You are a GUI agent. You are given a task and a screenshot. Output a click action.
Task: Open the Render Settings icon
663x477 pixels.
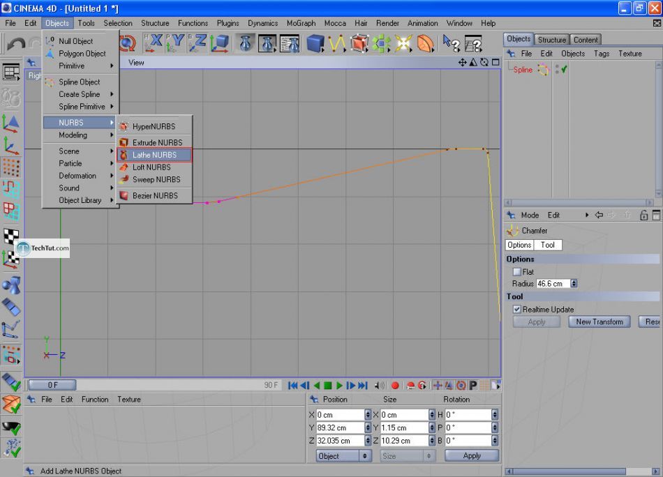click(290, 43)
